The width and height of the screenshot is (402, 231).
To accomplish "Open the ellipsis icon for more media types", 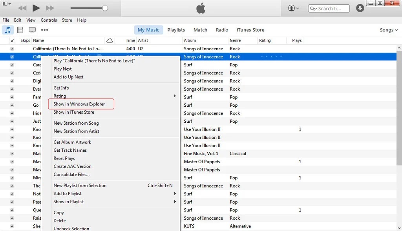I will tap(44, 30).
